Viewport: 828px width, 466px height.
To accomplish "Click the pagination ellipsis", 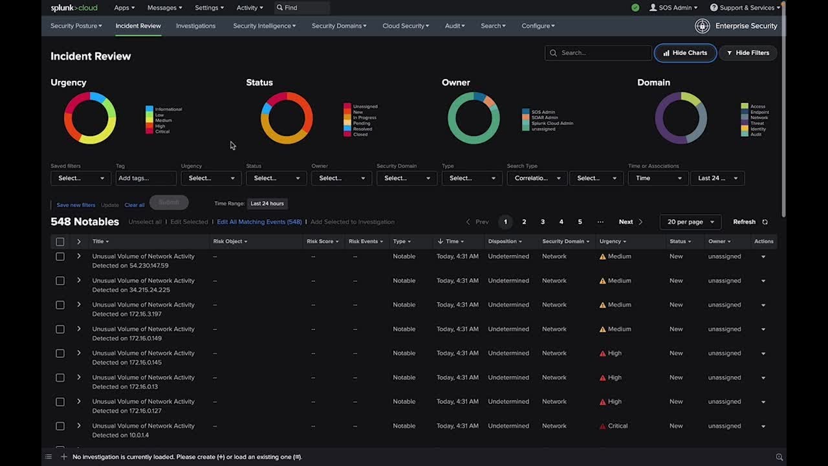I will pos(600,222).
